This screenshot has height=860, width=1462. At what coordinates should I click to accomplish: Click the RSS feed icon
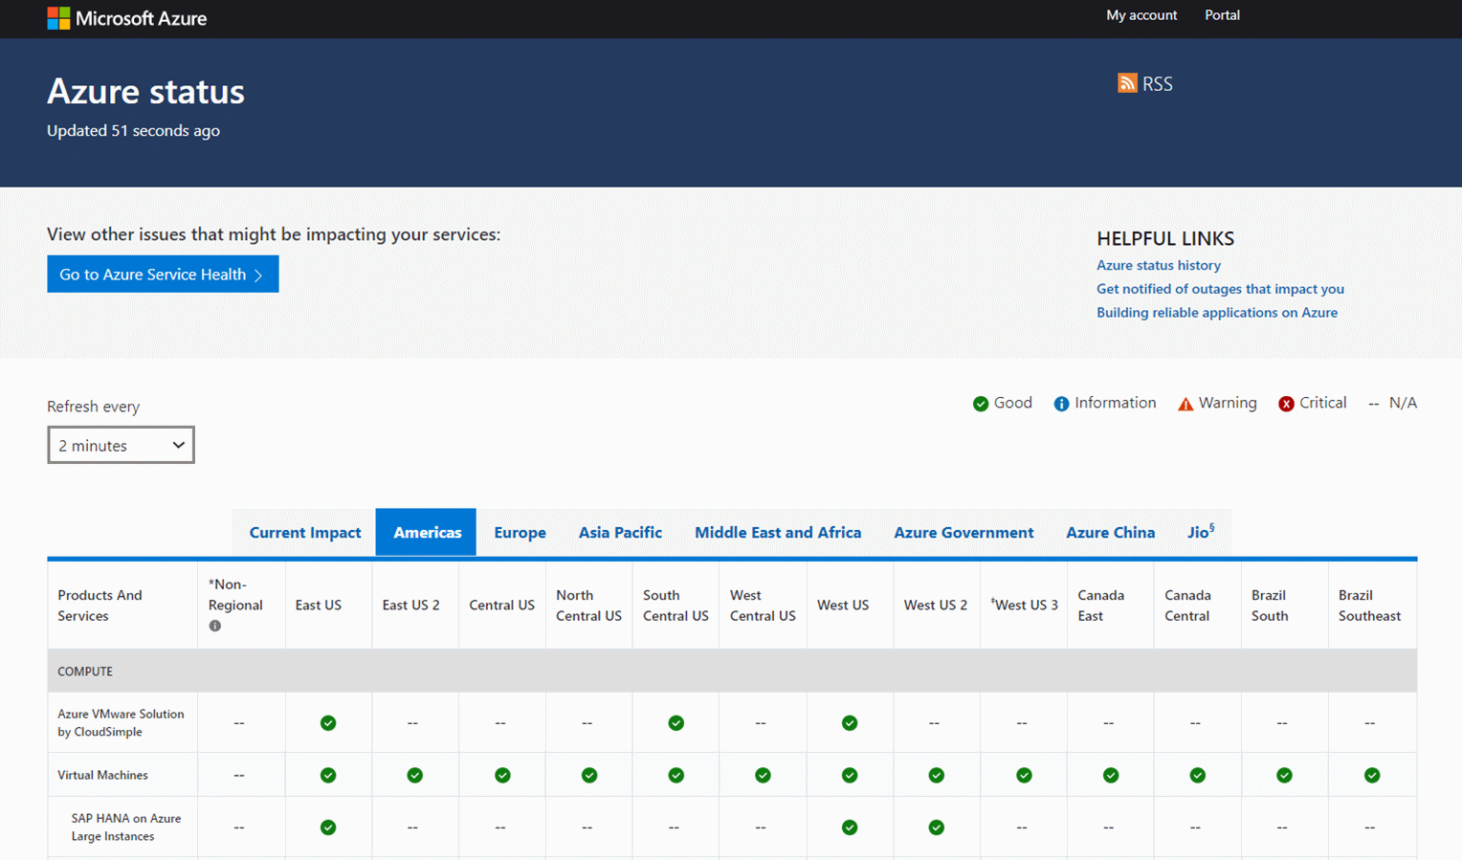tap(1127, 83)
